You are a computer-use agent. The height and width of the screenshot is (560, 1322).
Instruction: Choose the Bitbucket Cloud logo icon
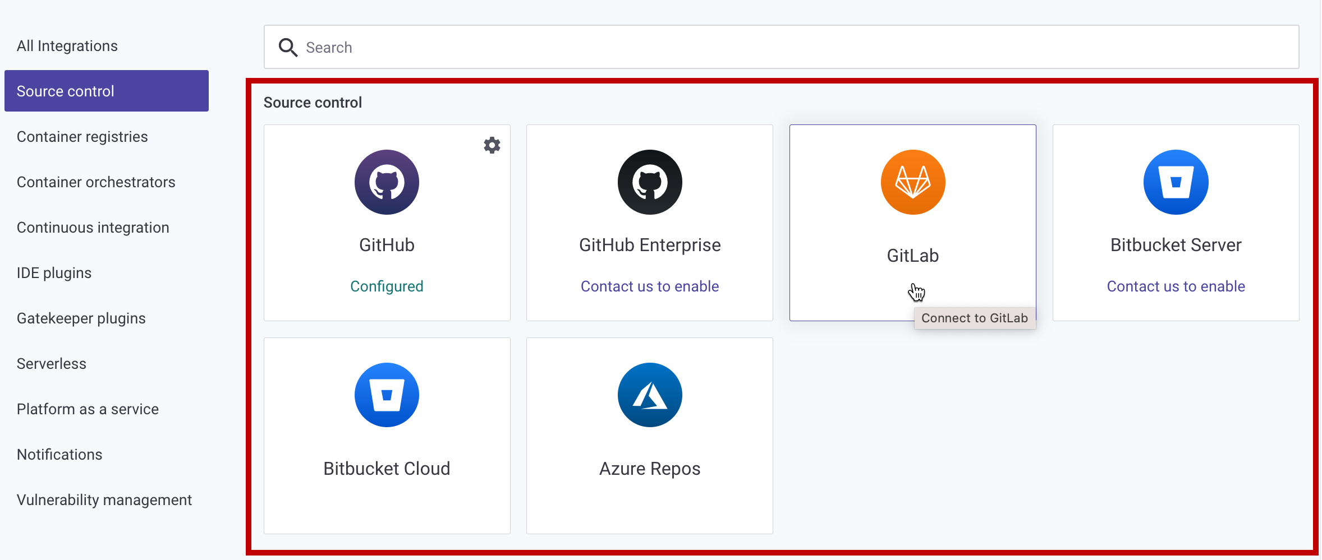[387, 395]
